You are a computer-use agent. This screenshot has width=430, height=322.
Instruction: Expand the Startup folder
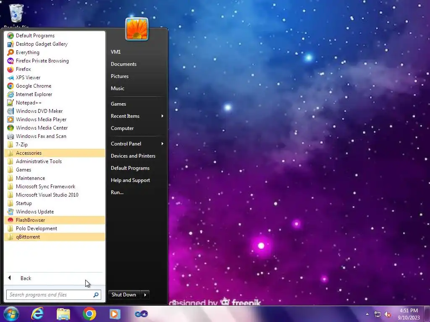[x=55, y=203]
